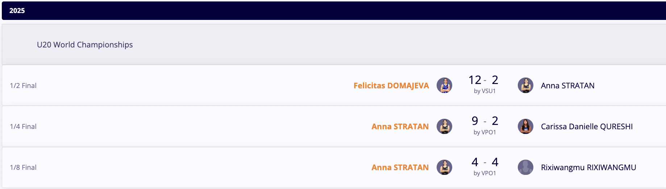Open Carissa Danielle QURESHI's avatar photo

click(525, 126)
